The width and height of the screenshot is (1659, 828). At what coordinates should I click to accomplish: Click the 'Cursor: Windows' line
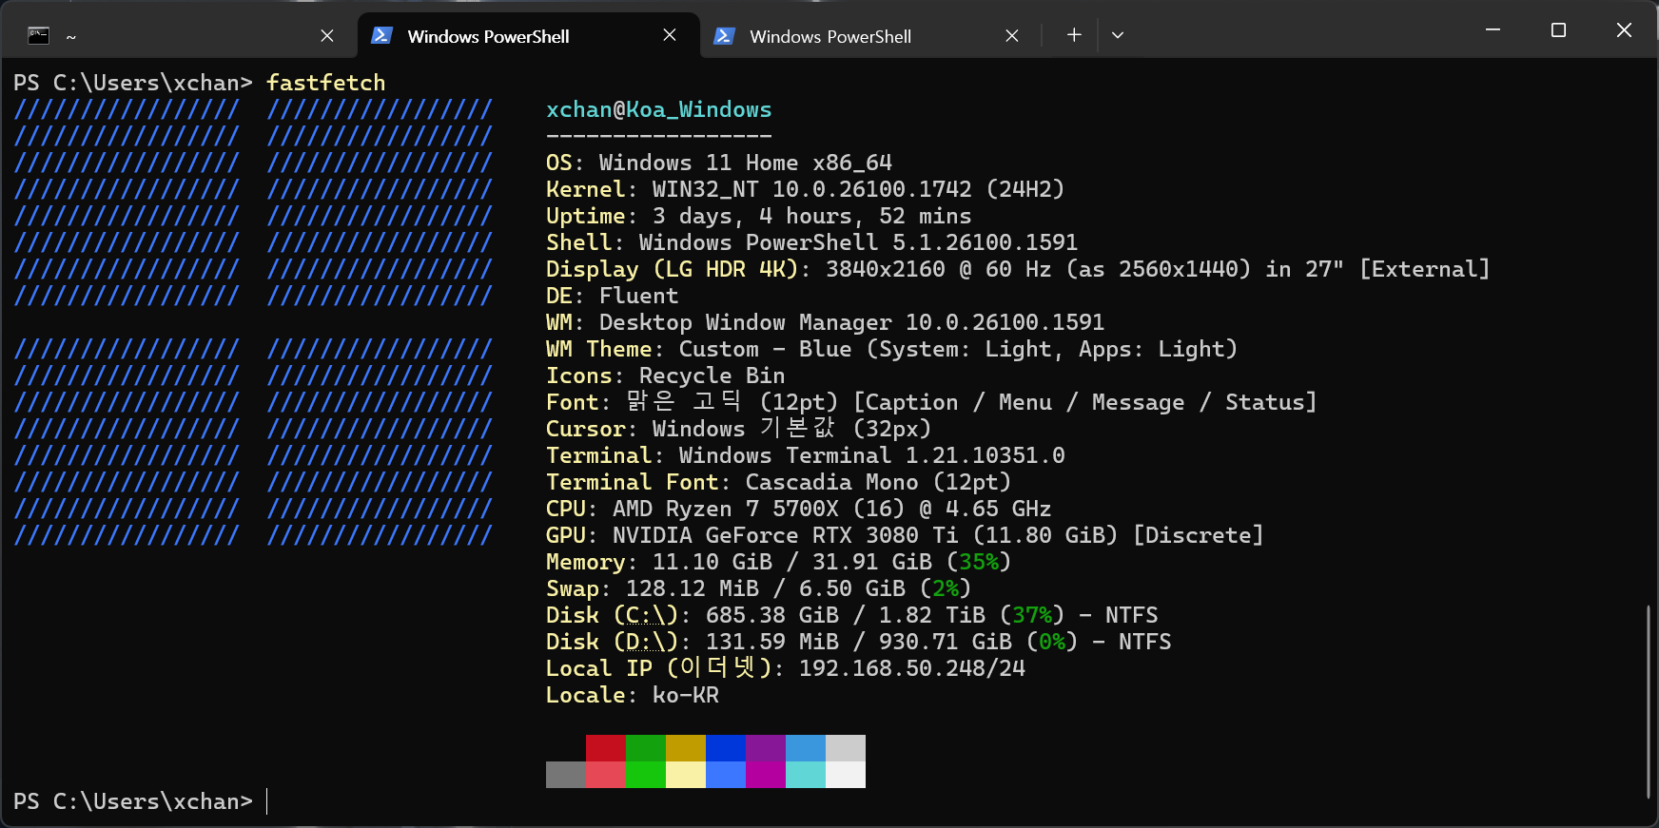738,429
